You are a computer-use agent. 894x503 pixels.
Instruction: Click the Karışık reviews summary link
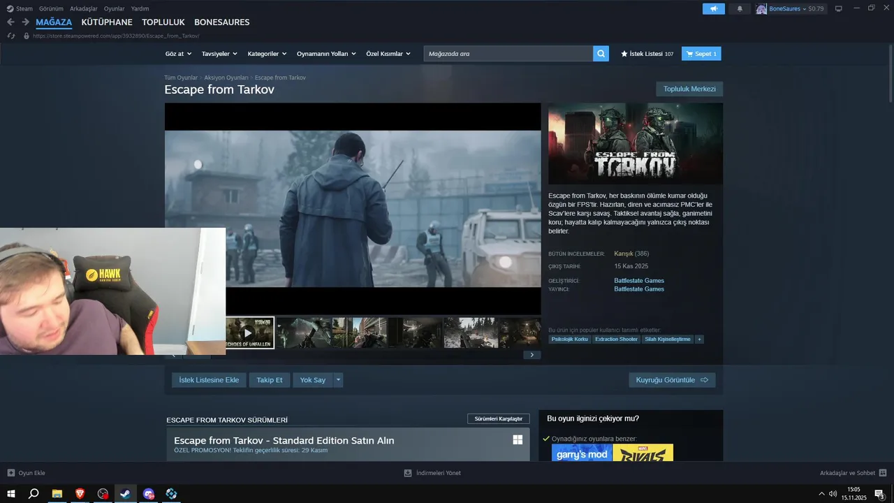pos(623,254)
